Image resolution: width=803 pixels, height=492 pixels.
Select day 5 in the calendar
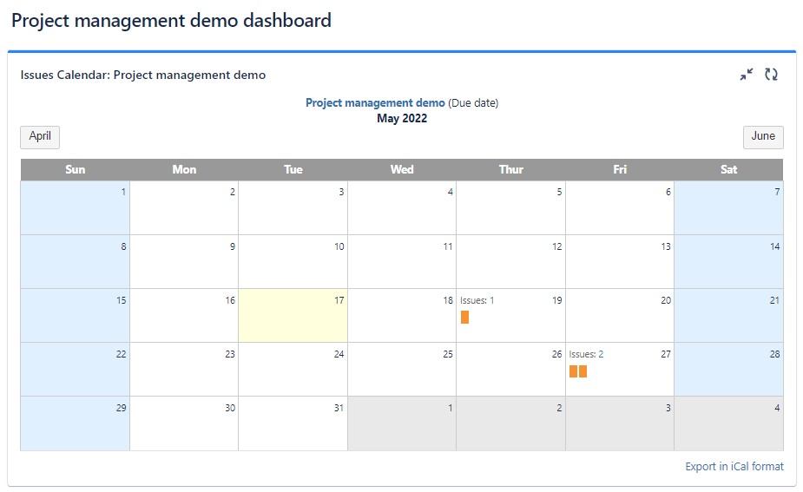pyautogui.click(x=511, y=208)
